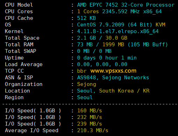Select the '160 MB/s' I/O speed
The height and width of the screenshot is (136, 178).
[x=90, y=111]
